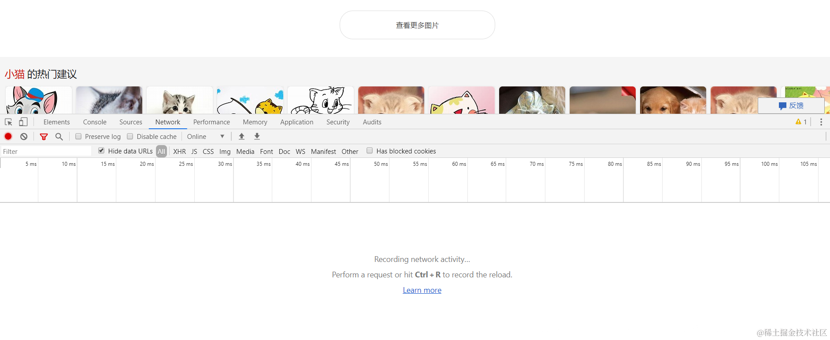The width and height of the screenshot is (830, 340).
Task: Open the Sources tab
Action: click(x=131, y=122)
